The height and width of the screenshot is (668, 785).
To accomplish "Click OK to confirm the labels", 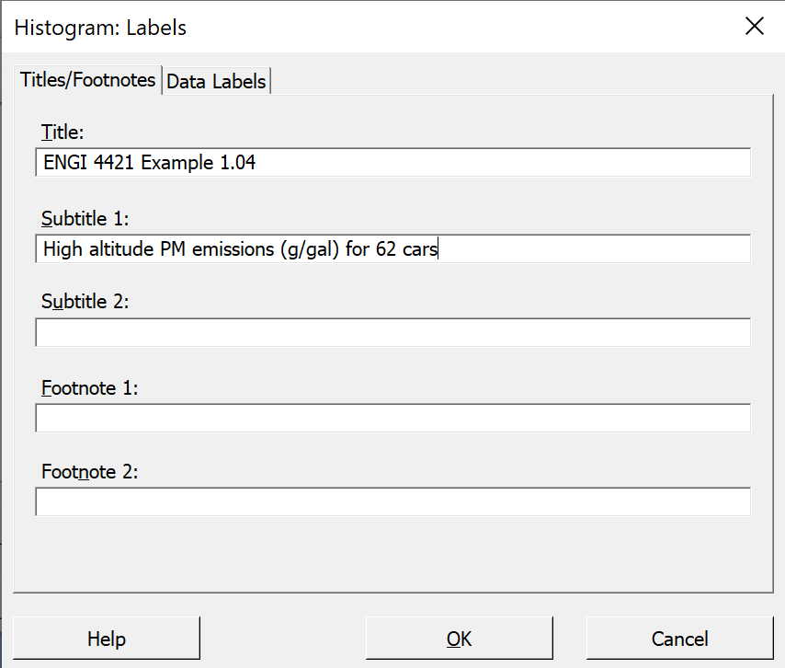I will 459,639.
